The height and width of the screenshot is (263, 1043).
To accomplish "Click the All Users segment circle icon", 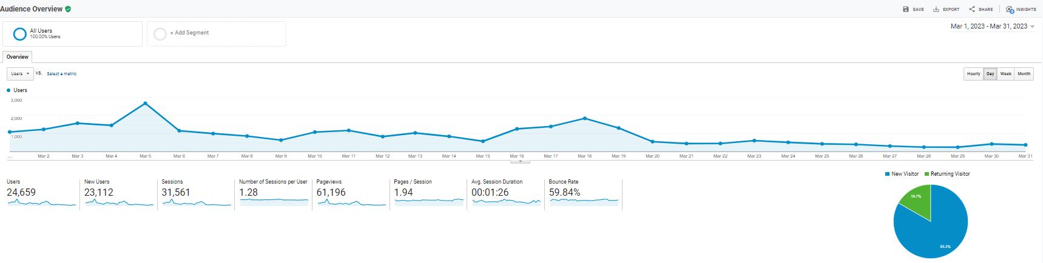I will point(19,34).
